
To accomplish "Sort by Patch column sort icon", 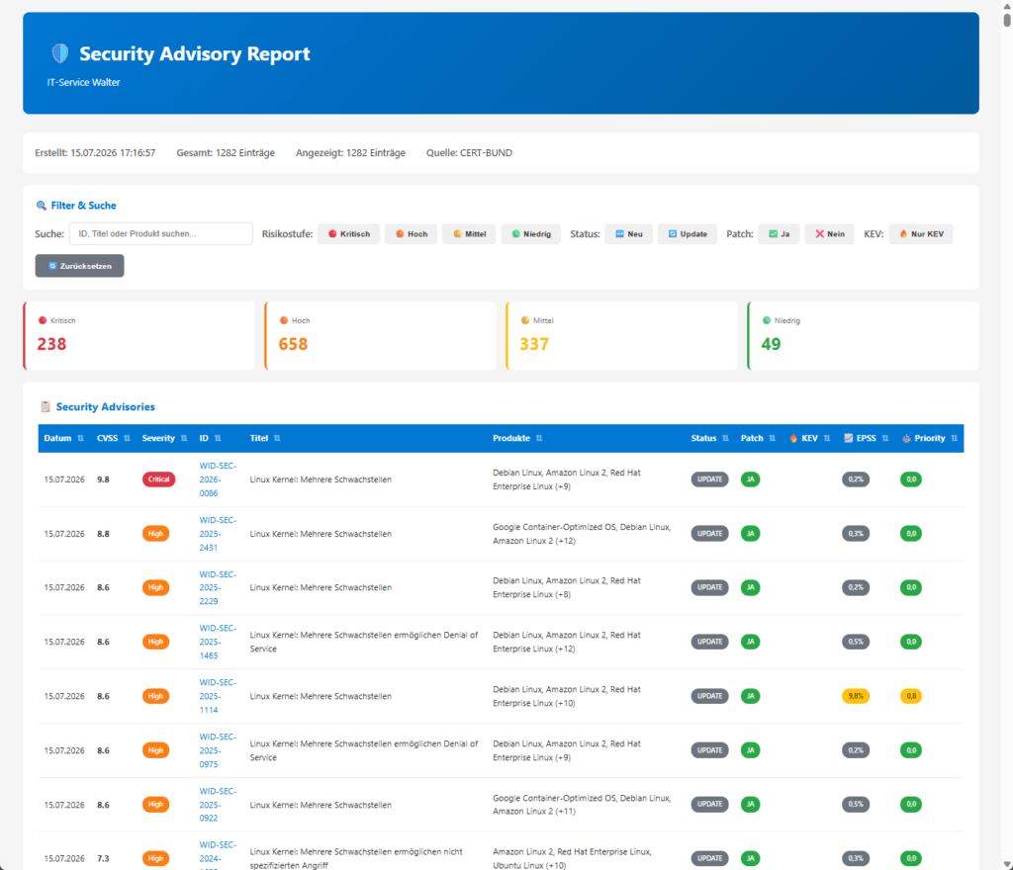I will tap(772, 438).
